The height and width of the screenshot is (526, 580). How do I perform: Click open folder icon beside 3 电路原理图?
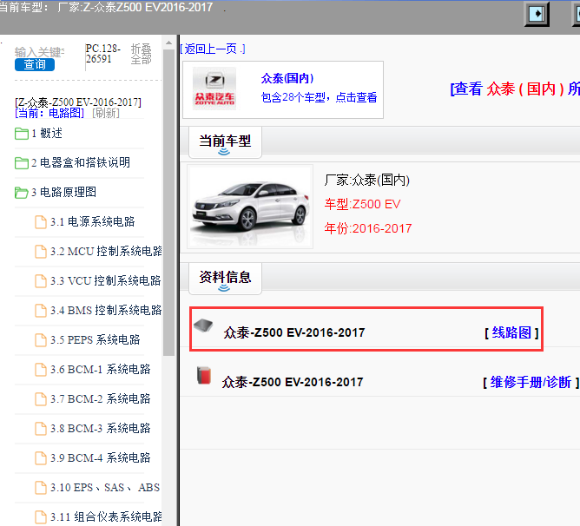tap(22, 193)
